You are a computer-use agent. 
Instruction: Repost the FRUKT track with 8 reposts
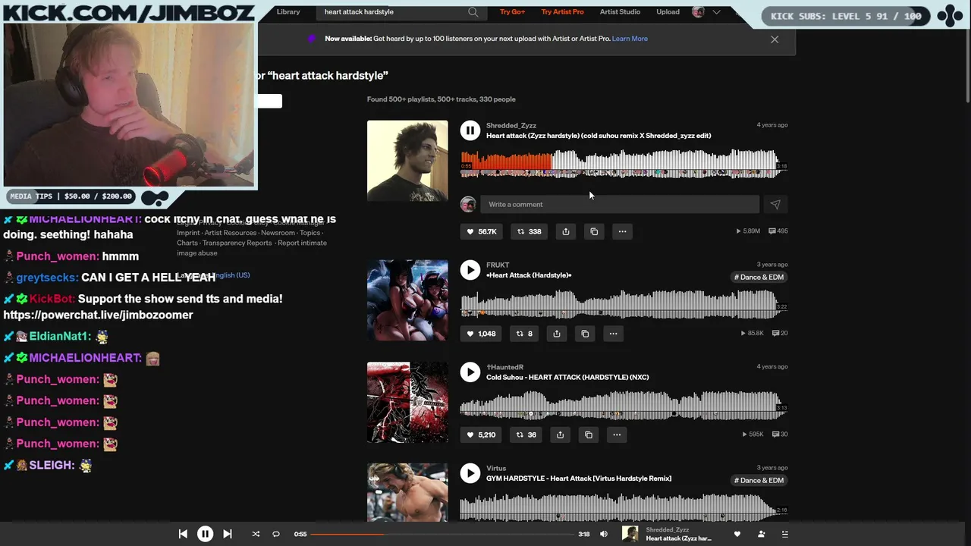524,333
